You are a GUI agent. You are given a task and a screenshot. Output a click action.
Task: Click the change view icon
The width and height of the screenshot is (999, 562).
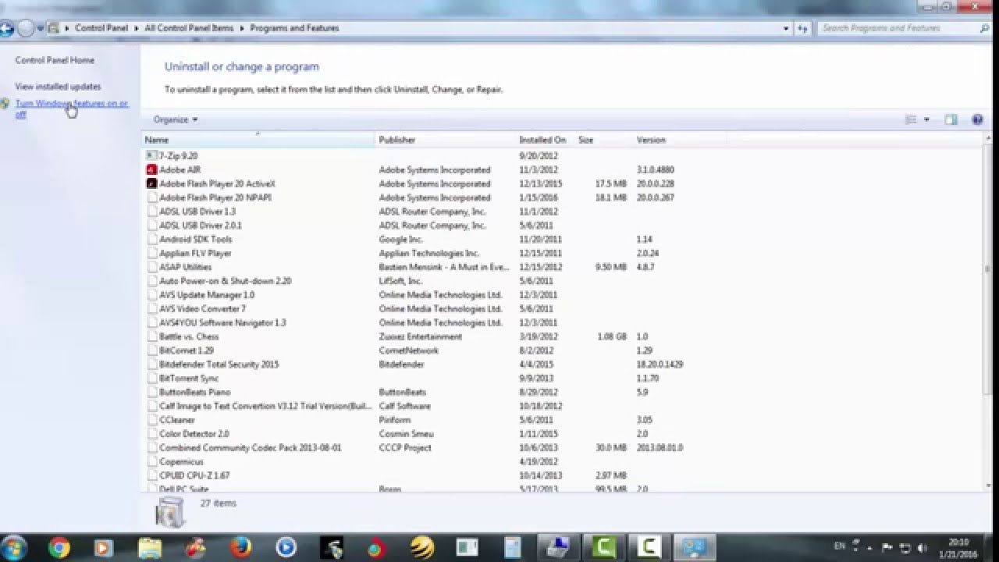(910, 119)
